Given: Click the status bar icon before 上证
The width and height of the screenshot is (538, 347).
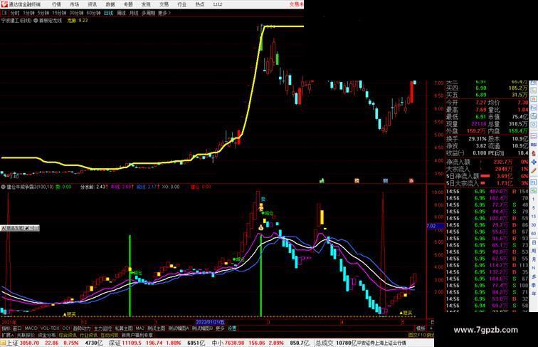Looking at the screenshot, I should [x=4, y=343].
